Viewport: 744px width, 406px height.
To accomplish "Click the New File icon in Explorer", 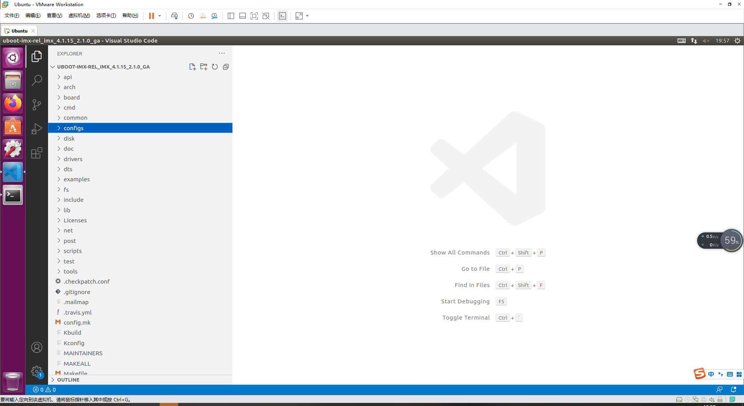I will [192, 67].
